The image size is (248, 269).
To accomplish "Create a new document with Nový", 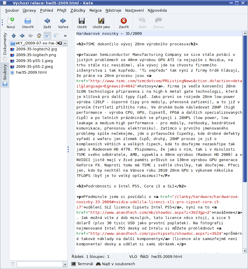I will coord(11,23).
